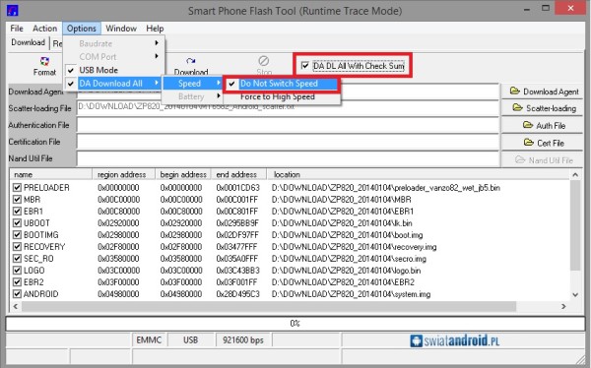Expand the Battery submenu
The height and width of the screenshot is (368, 591).
pos(193,96)
